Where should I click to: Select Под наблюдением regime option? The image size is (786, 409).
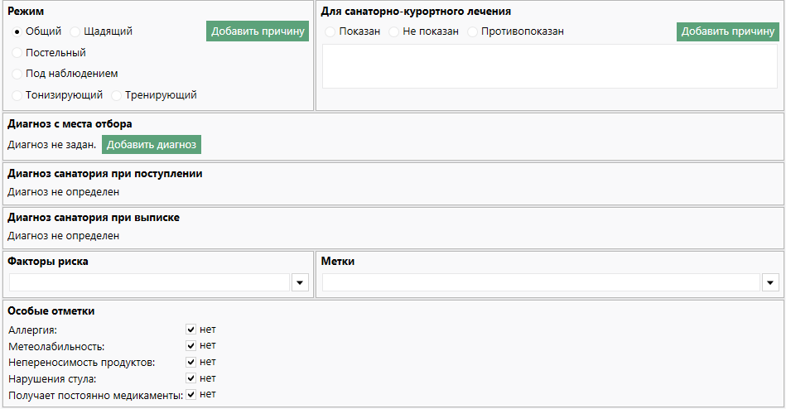point(17,73)
